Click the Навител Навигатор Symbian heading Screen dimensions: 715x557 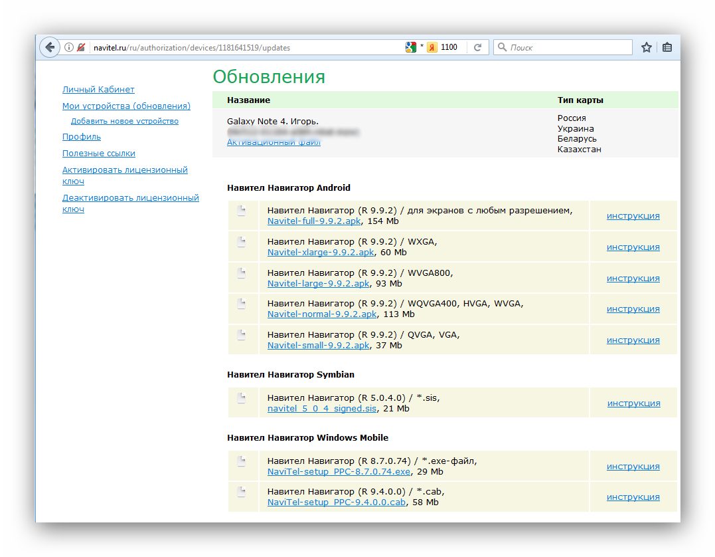coord(291,374)
